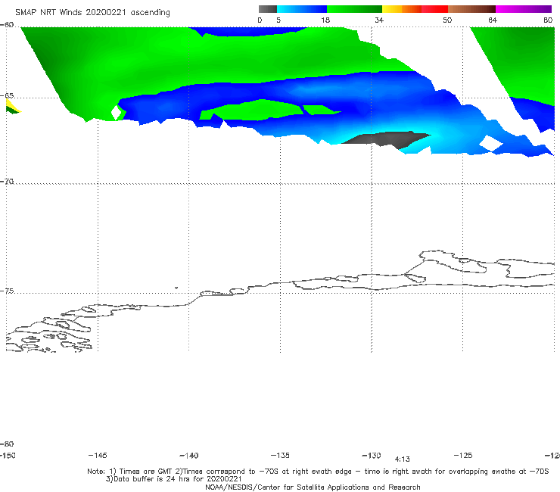Click the latitude label '-80'
This screenshot has height=492, width=560.
[7, 444]
